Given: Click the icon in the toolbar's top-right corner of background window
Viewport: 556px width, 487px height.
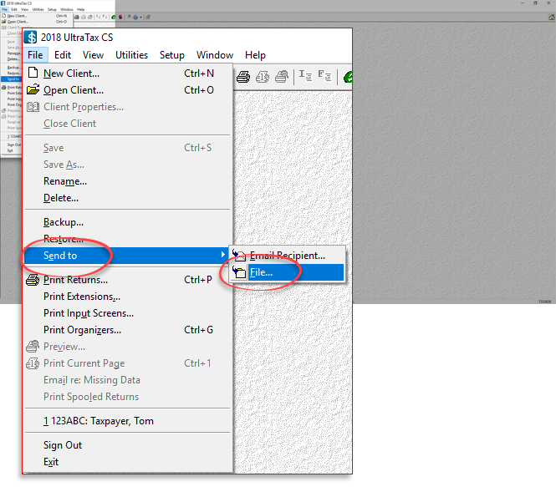Looking at the screenshot, I should point(552,17).
